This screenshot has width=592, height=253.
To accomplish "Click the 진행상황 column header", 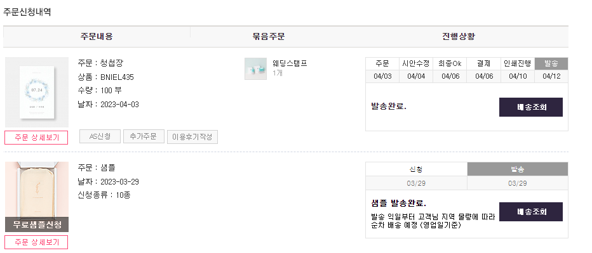I will tap(459, 37).
